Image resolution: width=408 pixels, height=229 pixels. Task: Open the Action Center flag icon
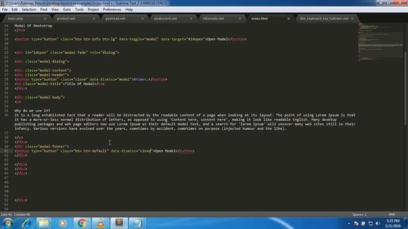click(x=356, y=223)
